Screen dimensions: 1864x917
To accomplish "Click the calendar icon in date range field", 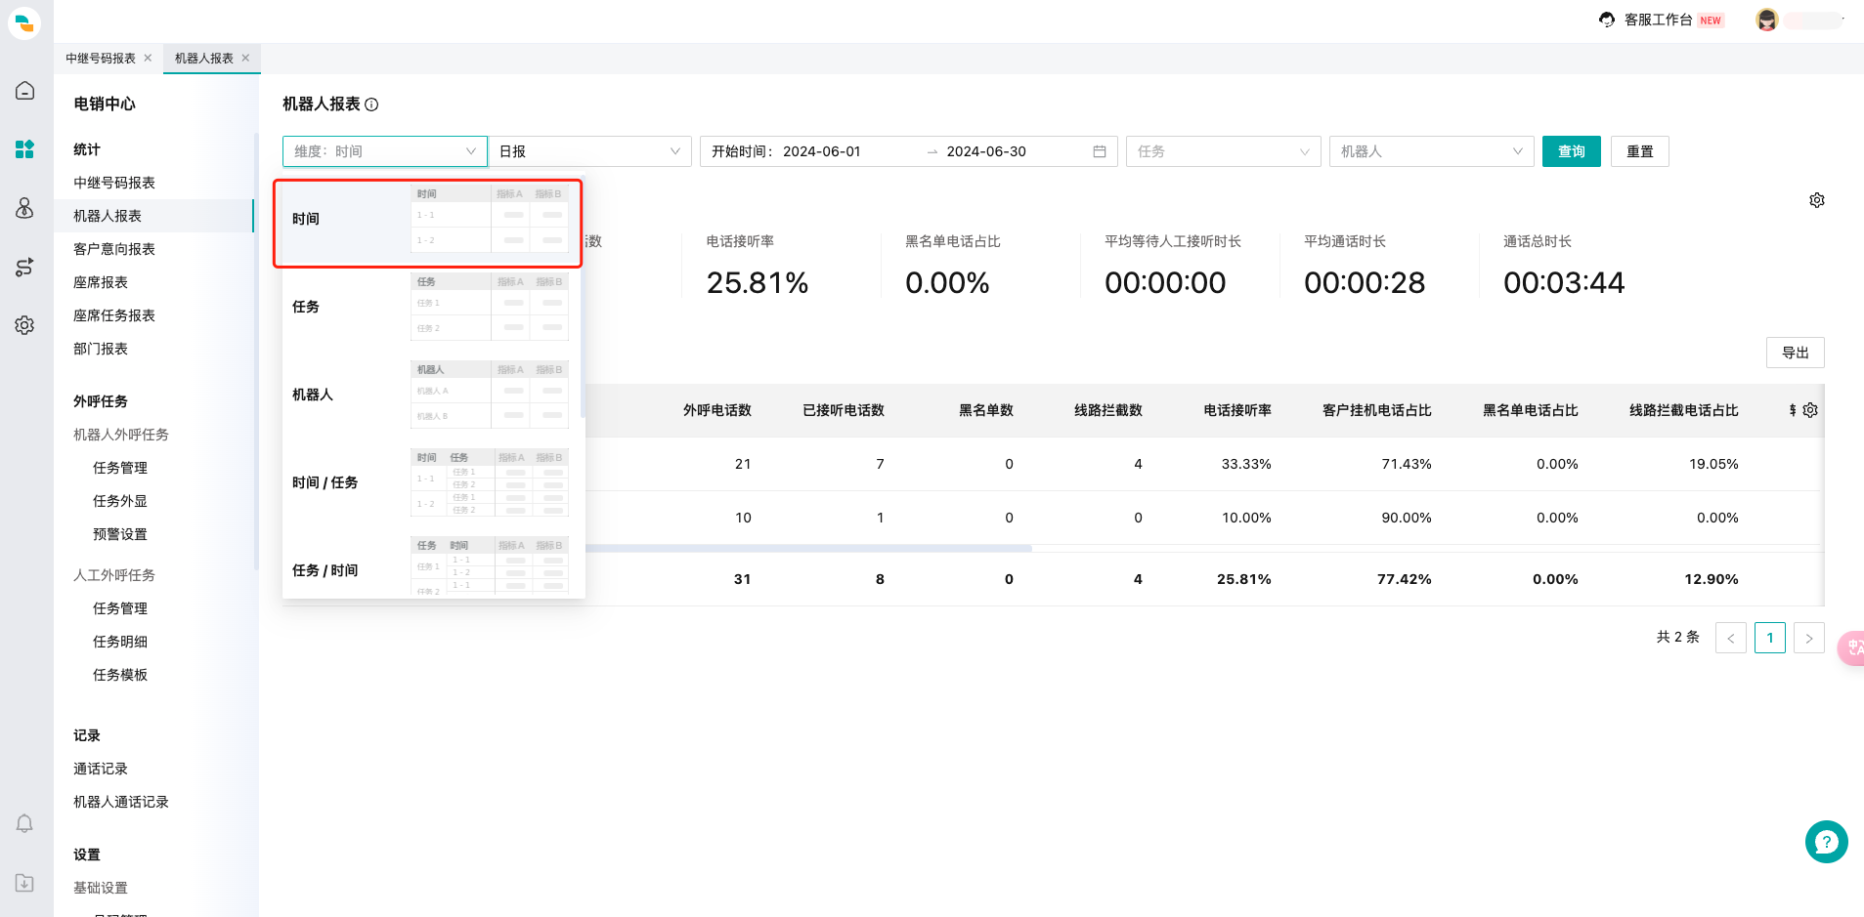I will click(1100, 151).
